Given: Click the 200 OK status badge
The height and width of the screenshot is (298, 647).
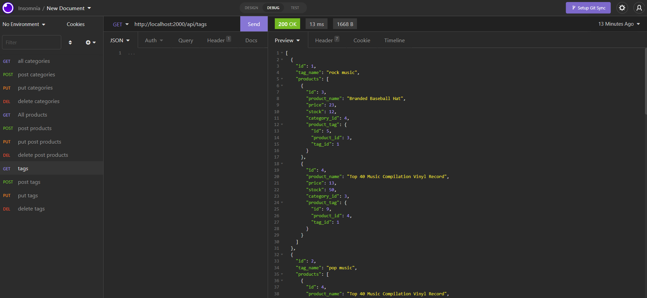Looking at the screenshot, I should [287, 24].
